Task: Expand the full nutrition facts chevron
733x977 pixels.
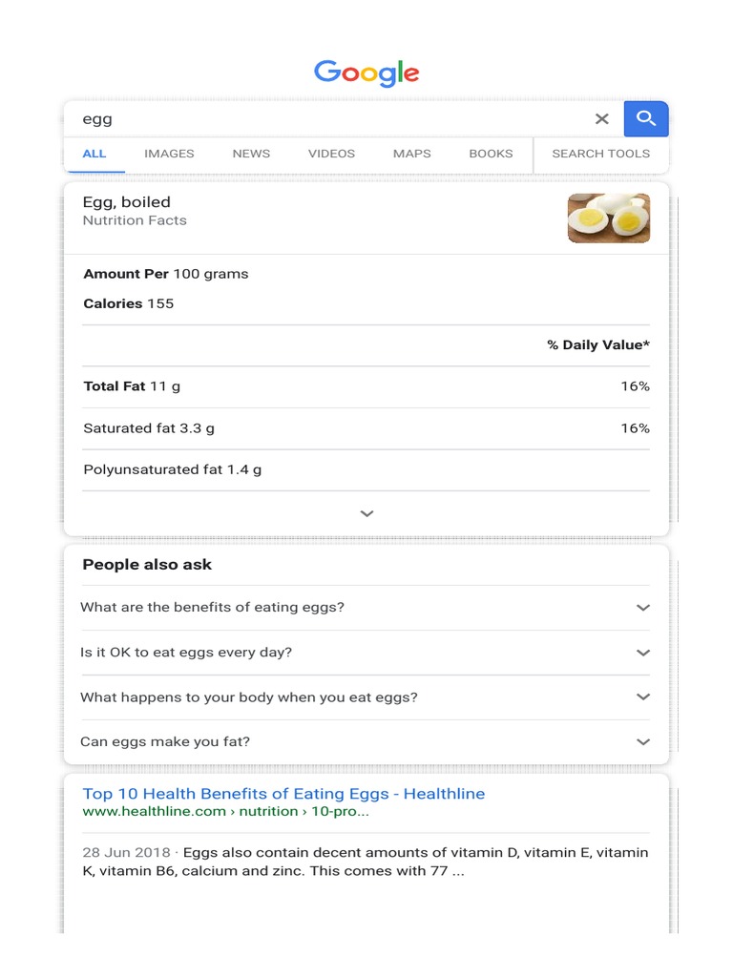Action: 366,513
